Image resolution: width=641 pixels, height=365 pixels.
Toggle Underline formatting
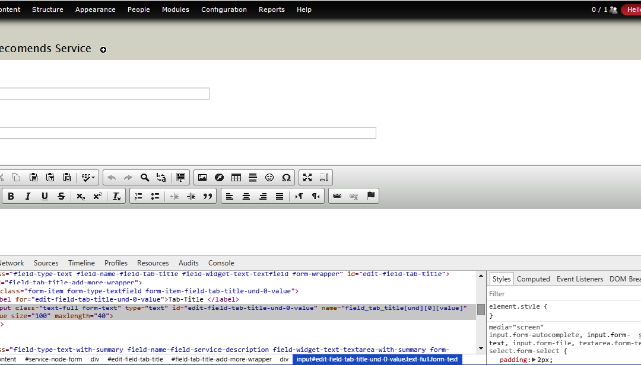coord(45,196)
